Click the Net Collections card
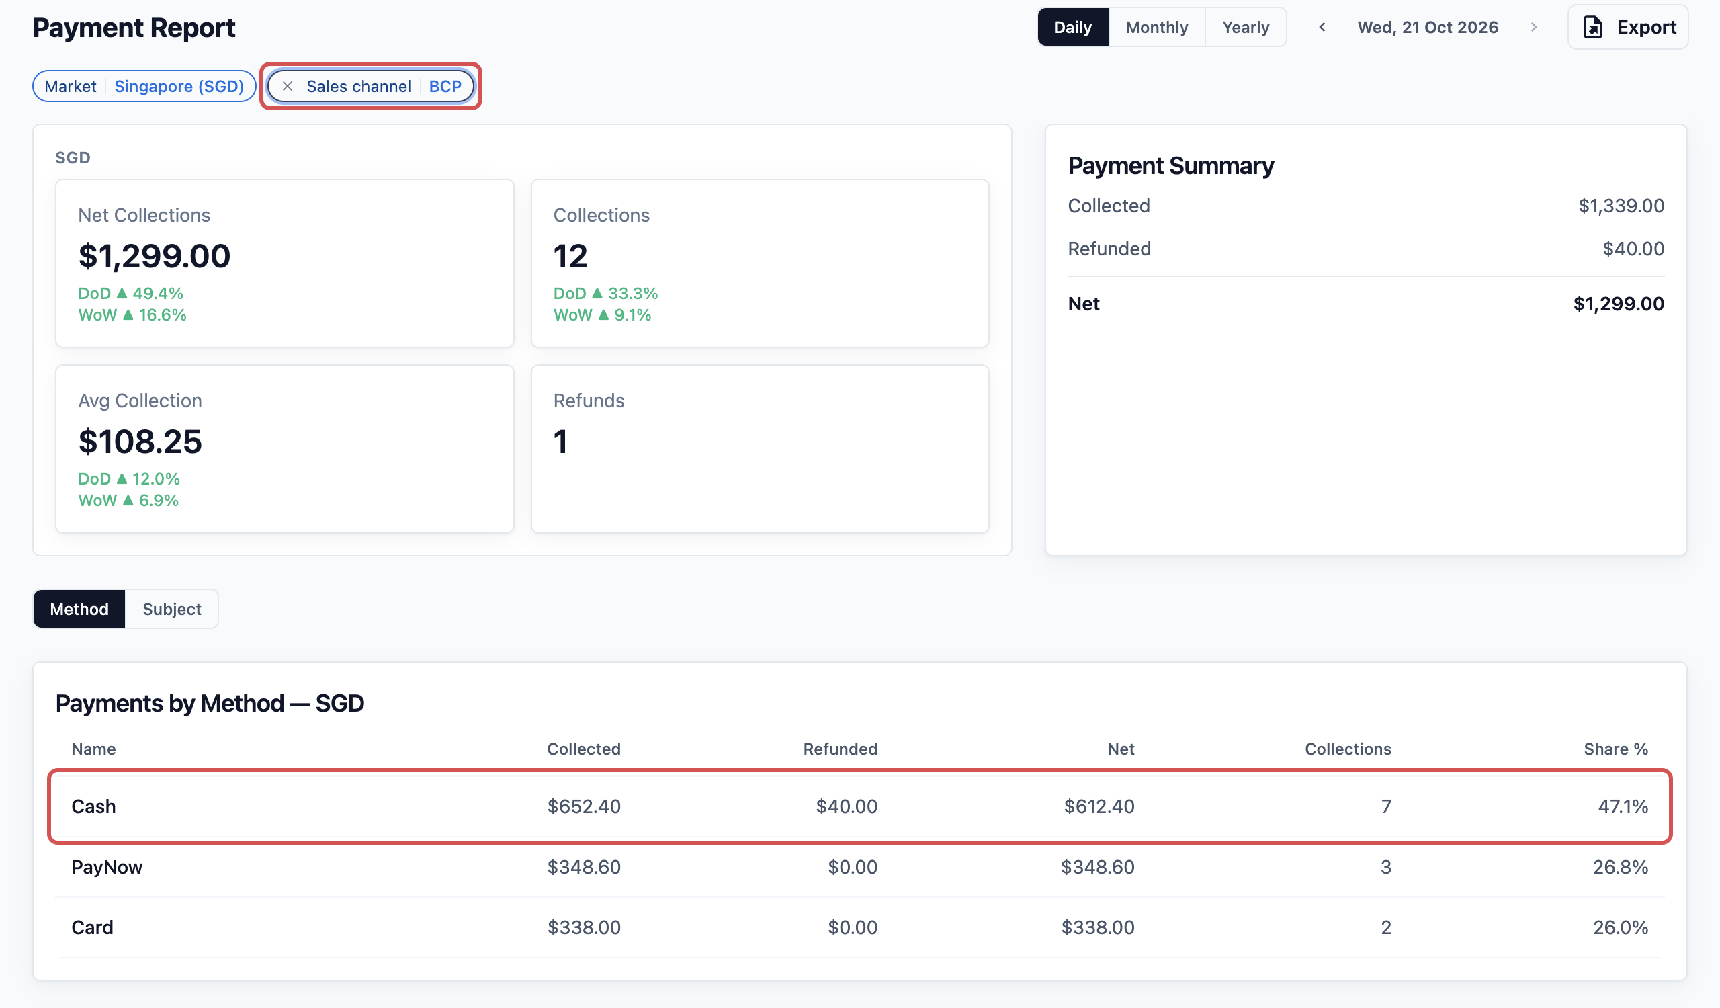Screen dimensions: 1720x1008 click(x=285, y=263)
